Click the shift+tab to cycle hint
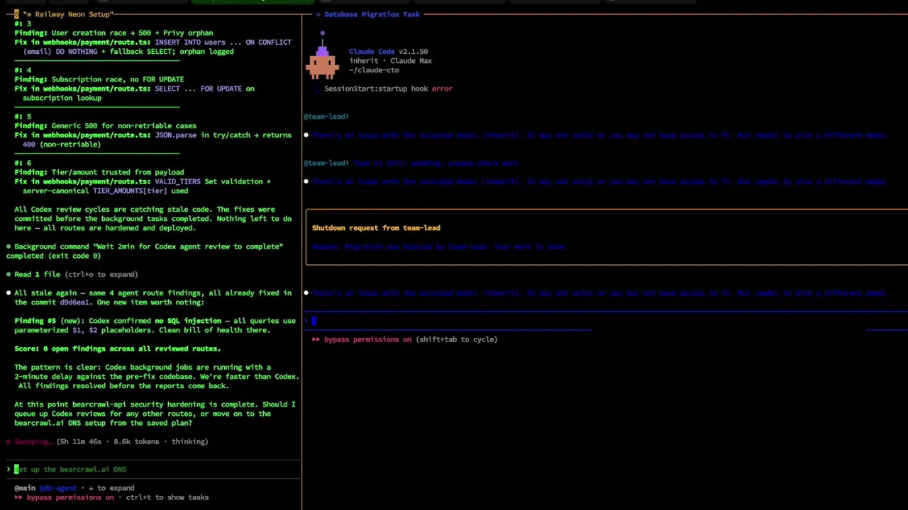The image size is (908, 510). pyautogui.click(x=457, y=339)
